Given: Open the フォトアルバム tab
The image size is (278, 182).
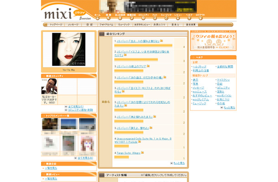Looking at the screenshot, I should [106, 25].
